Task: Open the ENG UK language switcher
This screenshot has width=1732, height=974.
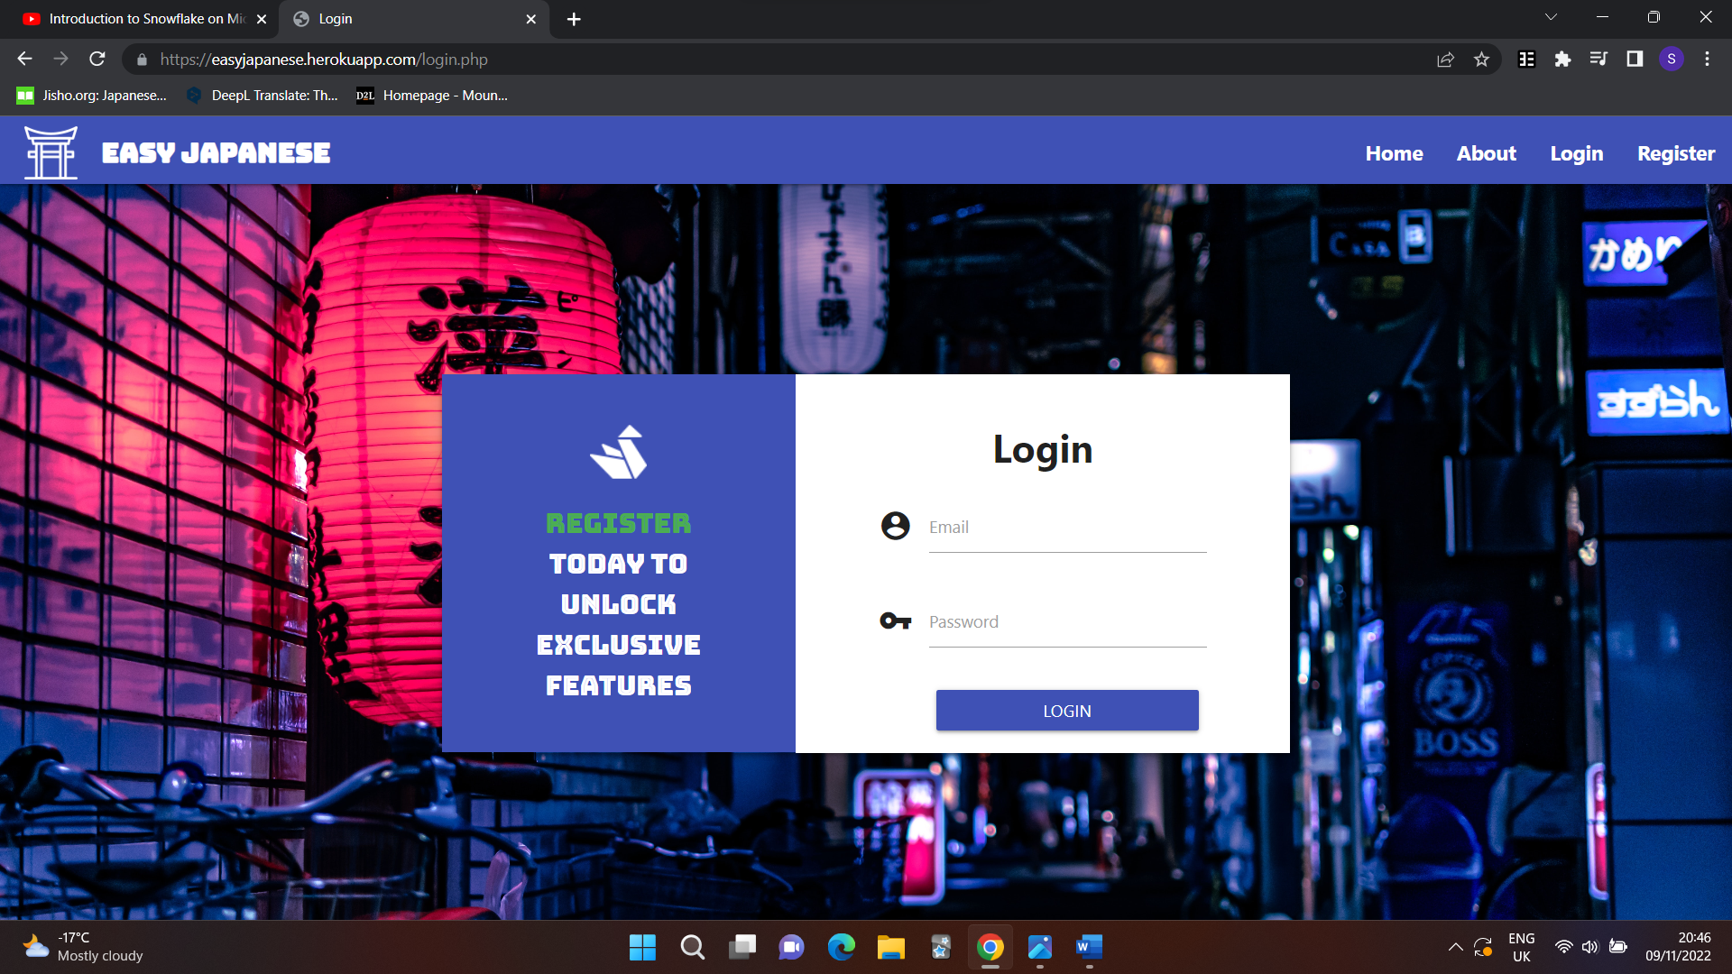Action: [x=1521, y=947]
